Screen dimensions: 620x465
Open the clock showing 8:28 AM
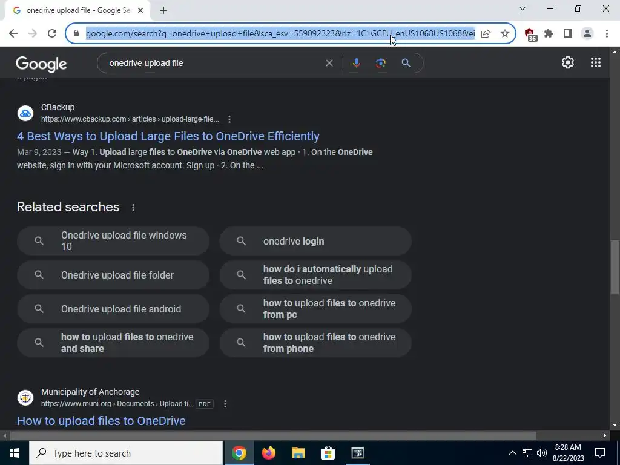tap(568, 453)
